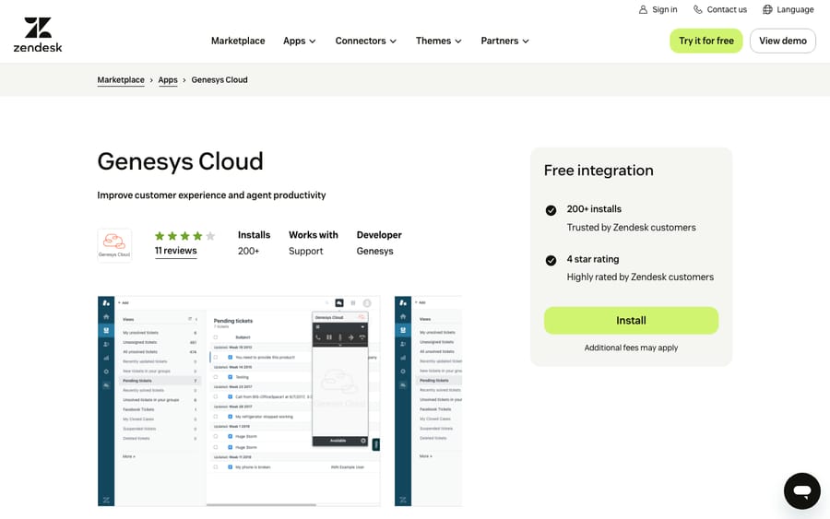Click the View demo button
The image size is (830, 519).
(782, 41)
